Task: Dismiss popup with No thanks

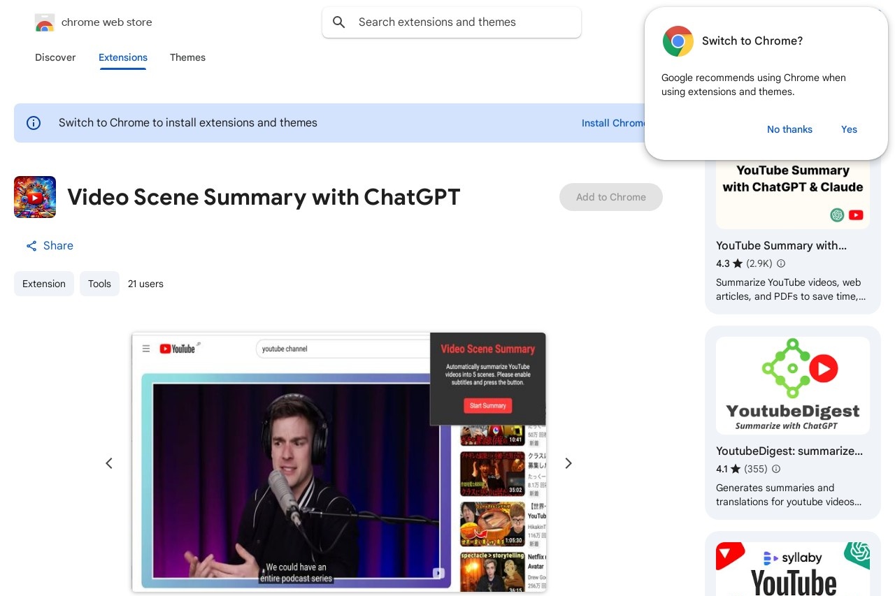Action: point(789,129)
